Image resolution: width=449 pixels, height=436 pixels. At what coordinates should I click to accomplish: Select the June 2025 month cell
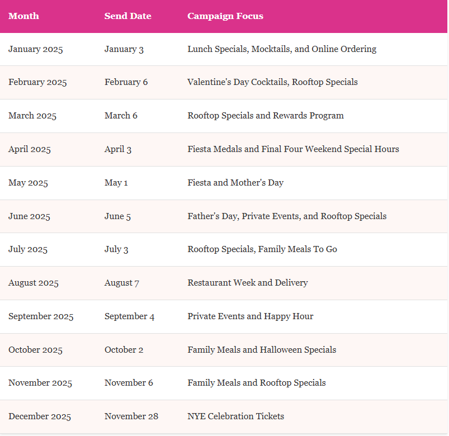tap(29, 216)
